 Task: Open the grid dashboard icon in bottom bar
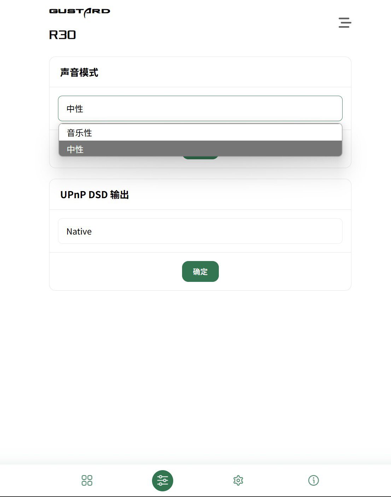click(x=87, y=480)
